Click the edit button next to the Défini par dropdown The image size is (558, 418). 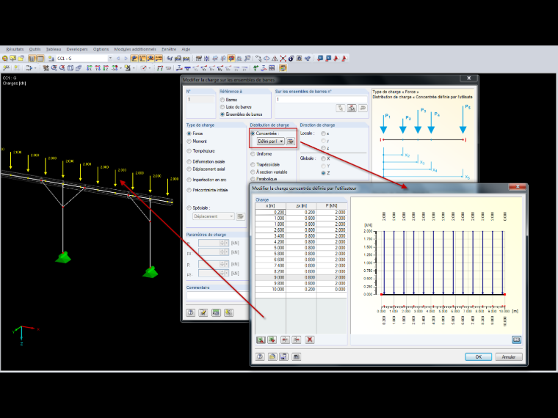(291, 142)
